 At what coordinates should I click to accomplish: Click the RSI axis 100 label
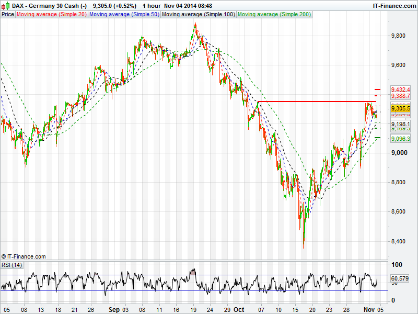point(397,265)
